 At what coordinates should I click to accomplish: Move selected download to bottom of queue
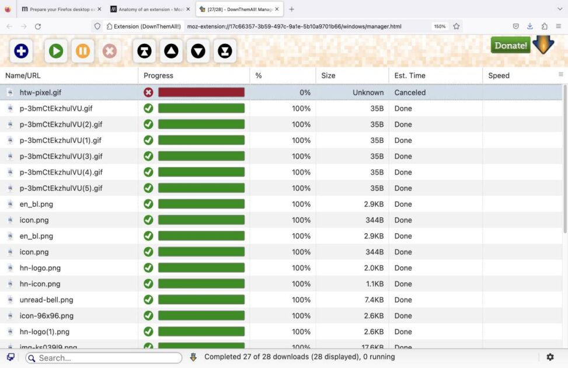tap(225, 51)
